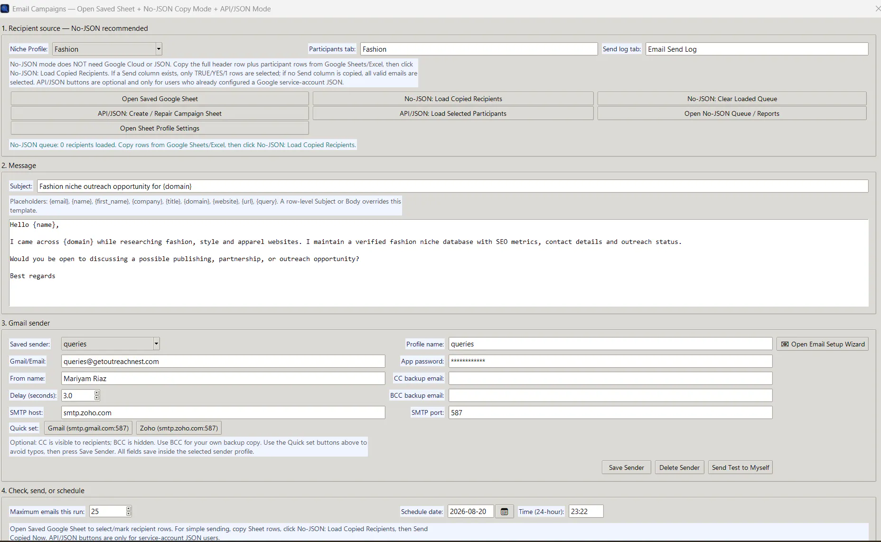Focus the Send log tab field
Viewport: 881px width, 542px height.
pyautogui.click(x=757, y=49)
